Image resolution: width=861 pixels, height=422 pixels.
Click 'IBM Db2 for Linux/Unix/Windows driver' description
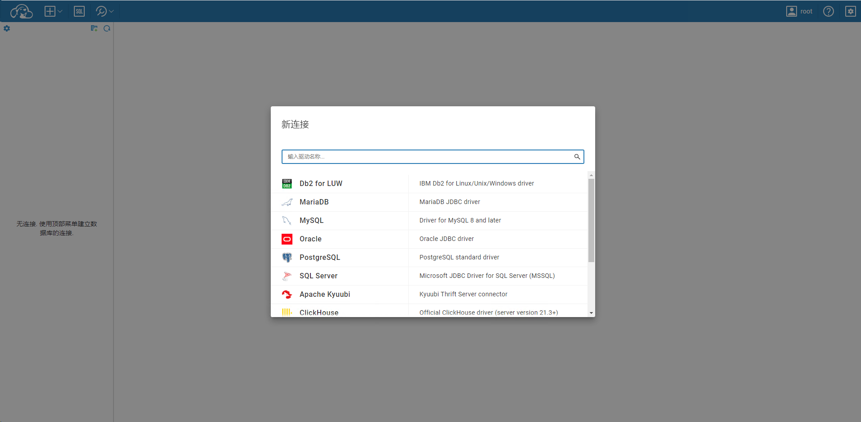point(477,183)
